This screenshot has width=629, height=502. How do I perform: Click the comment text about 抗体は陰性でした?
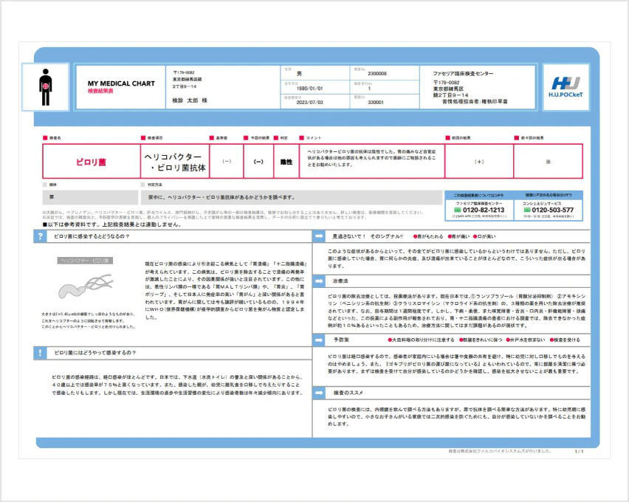(x=371, y=158)
